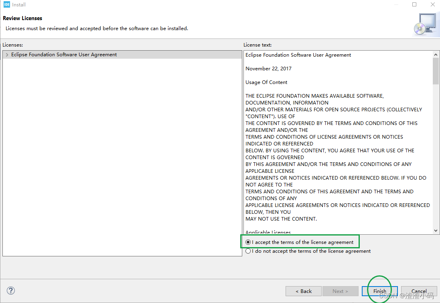Select Eclipse Foundation Software User Agreement row
This screenshot has width=440, height=303.
(122, 55)
